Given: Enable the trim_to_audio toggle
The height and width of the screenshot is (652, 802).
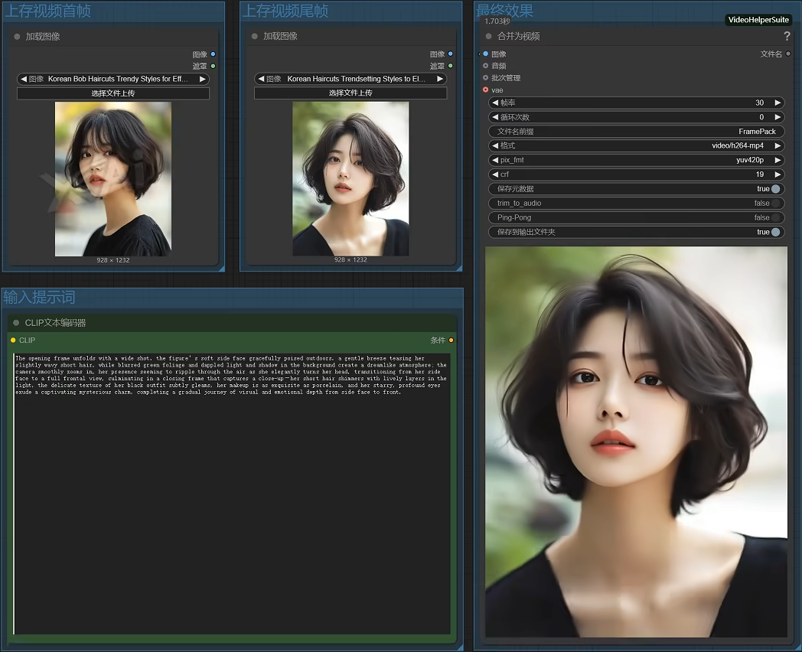Looking at the screenshot, I should click(775, 204).
